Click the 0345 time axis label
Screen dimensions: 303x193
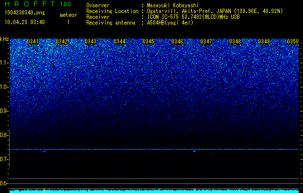(x=148, y=41)
